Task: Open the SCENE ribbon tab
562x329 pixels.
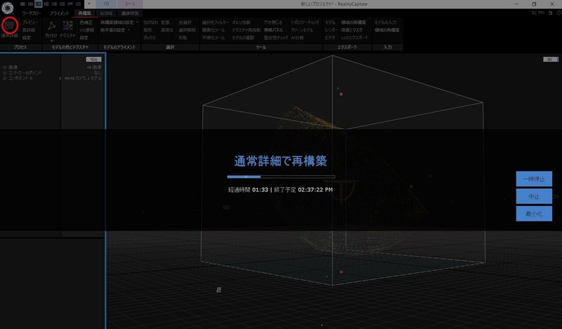Action: [106, 13]
